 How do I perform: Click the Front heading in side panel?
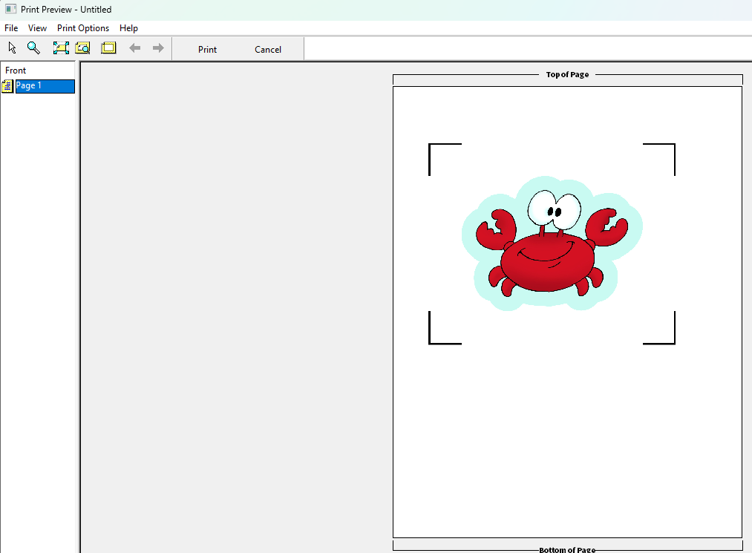[16, 71]
